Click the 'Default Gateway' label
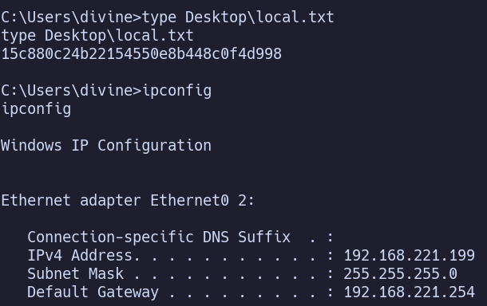The width and height of the screenshot is (487, 306). pyautogui.click(x=93, y=292)
